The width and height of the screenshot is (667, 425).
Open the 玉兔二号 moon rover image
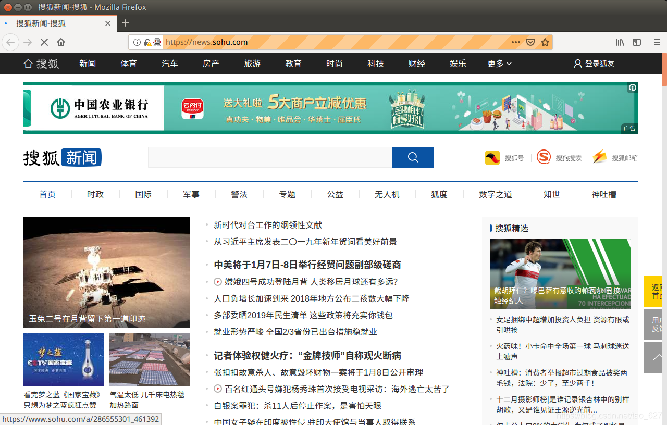click(107, 272)
